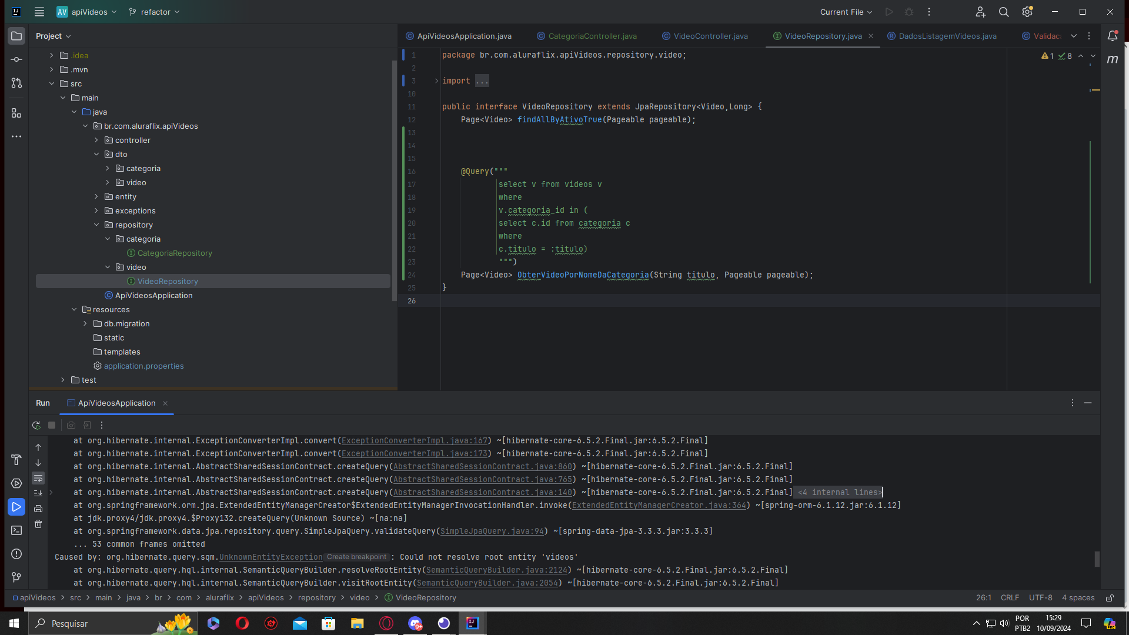Open Code With Me icon
1129x635 pixels.
click(980, 12)
